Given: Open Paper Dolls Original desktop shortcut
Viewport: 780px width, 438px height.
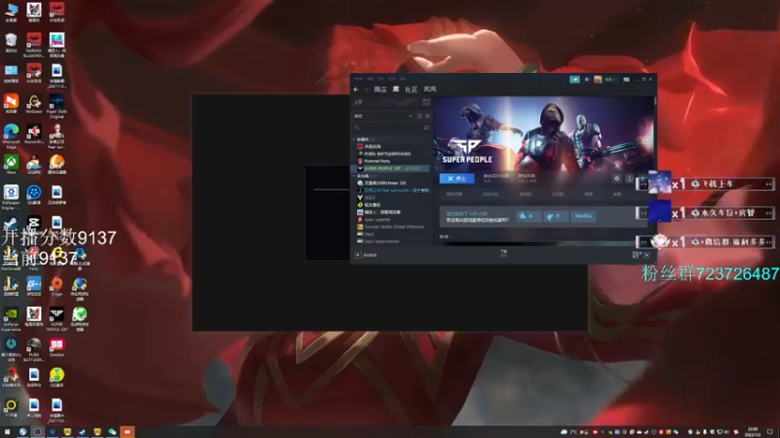Looking at the screenshot, I should 57,106.
